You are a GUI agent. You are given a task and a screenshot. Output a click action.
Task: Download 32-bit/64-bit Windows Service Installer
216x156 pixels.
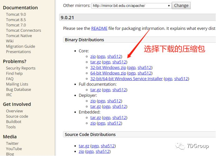127,79
